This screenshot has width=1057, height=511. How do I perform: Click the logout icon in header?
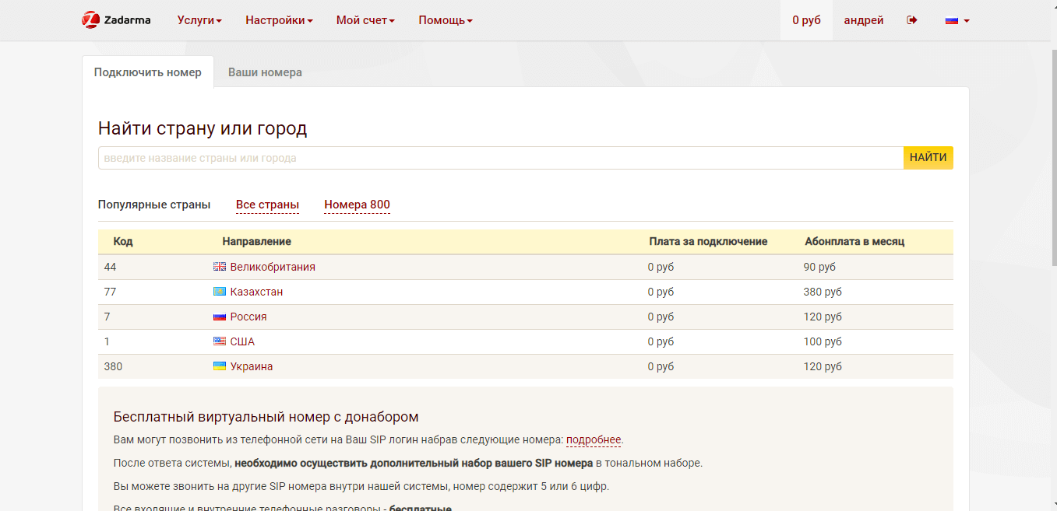(x=912, y=20)
